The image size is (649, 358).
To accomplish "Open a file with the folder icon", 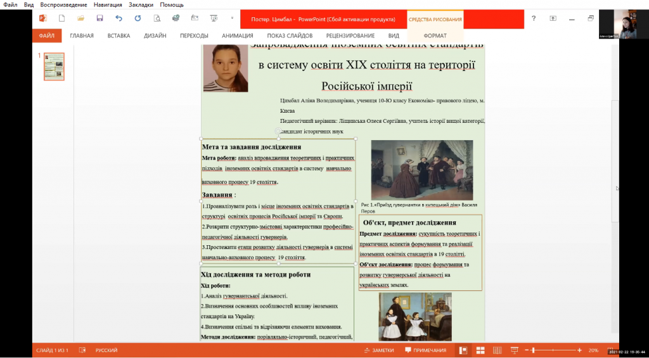I will point(80,18).
